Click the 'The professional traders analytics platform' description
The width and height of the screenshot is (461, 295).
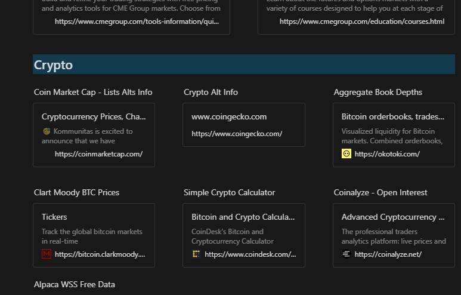click(394, 236)
